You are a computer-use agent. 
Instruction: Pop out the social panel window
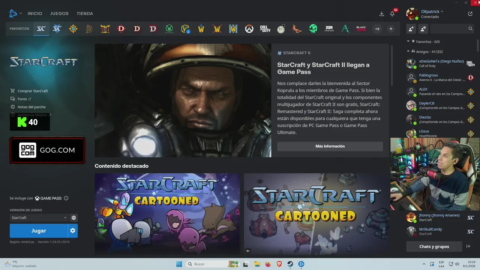(x=470, y=13)
